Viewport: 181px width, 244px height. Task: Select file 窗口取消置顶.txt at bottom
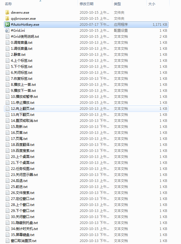[x=86, y=241]
